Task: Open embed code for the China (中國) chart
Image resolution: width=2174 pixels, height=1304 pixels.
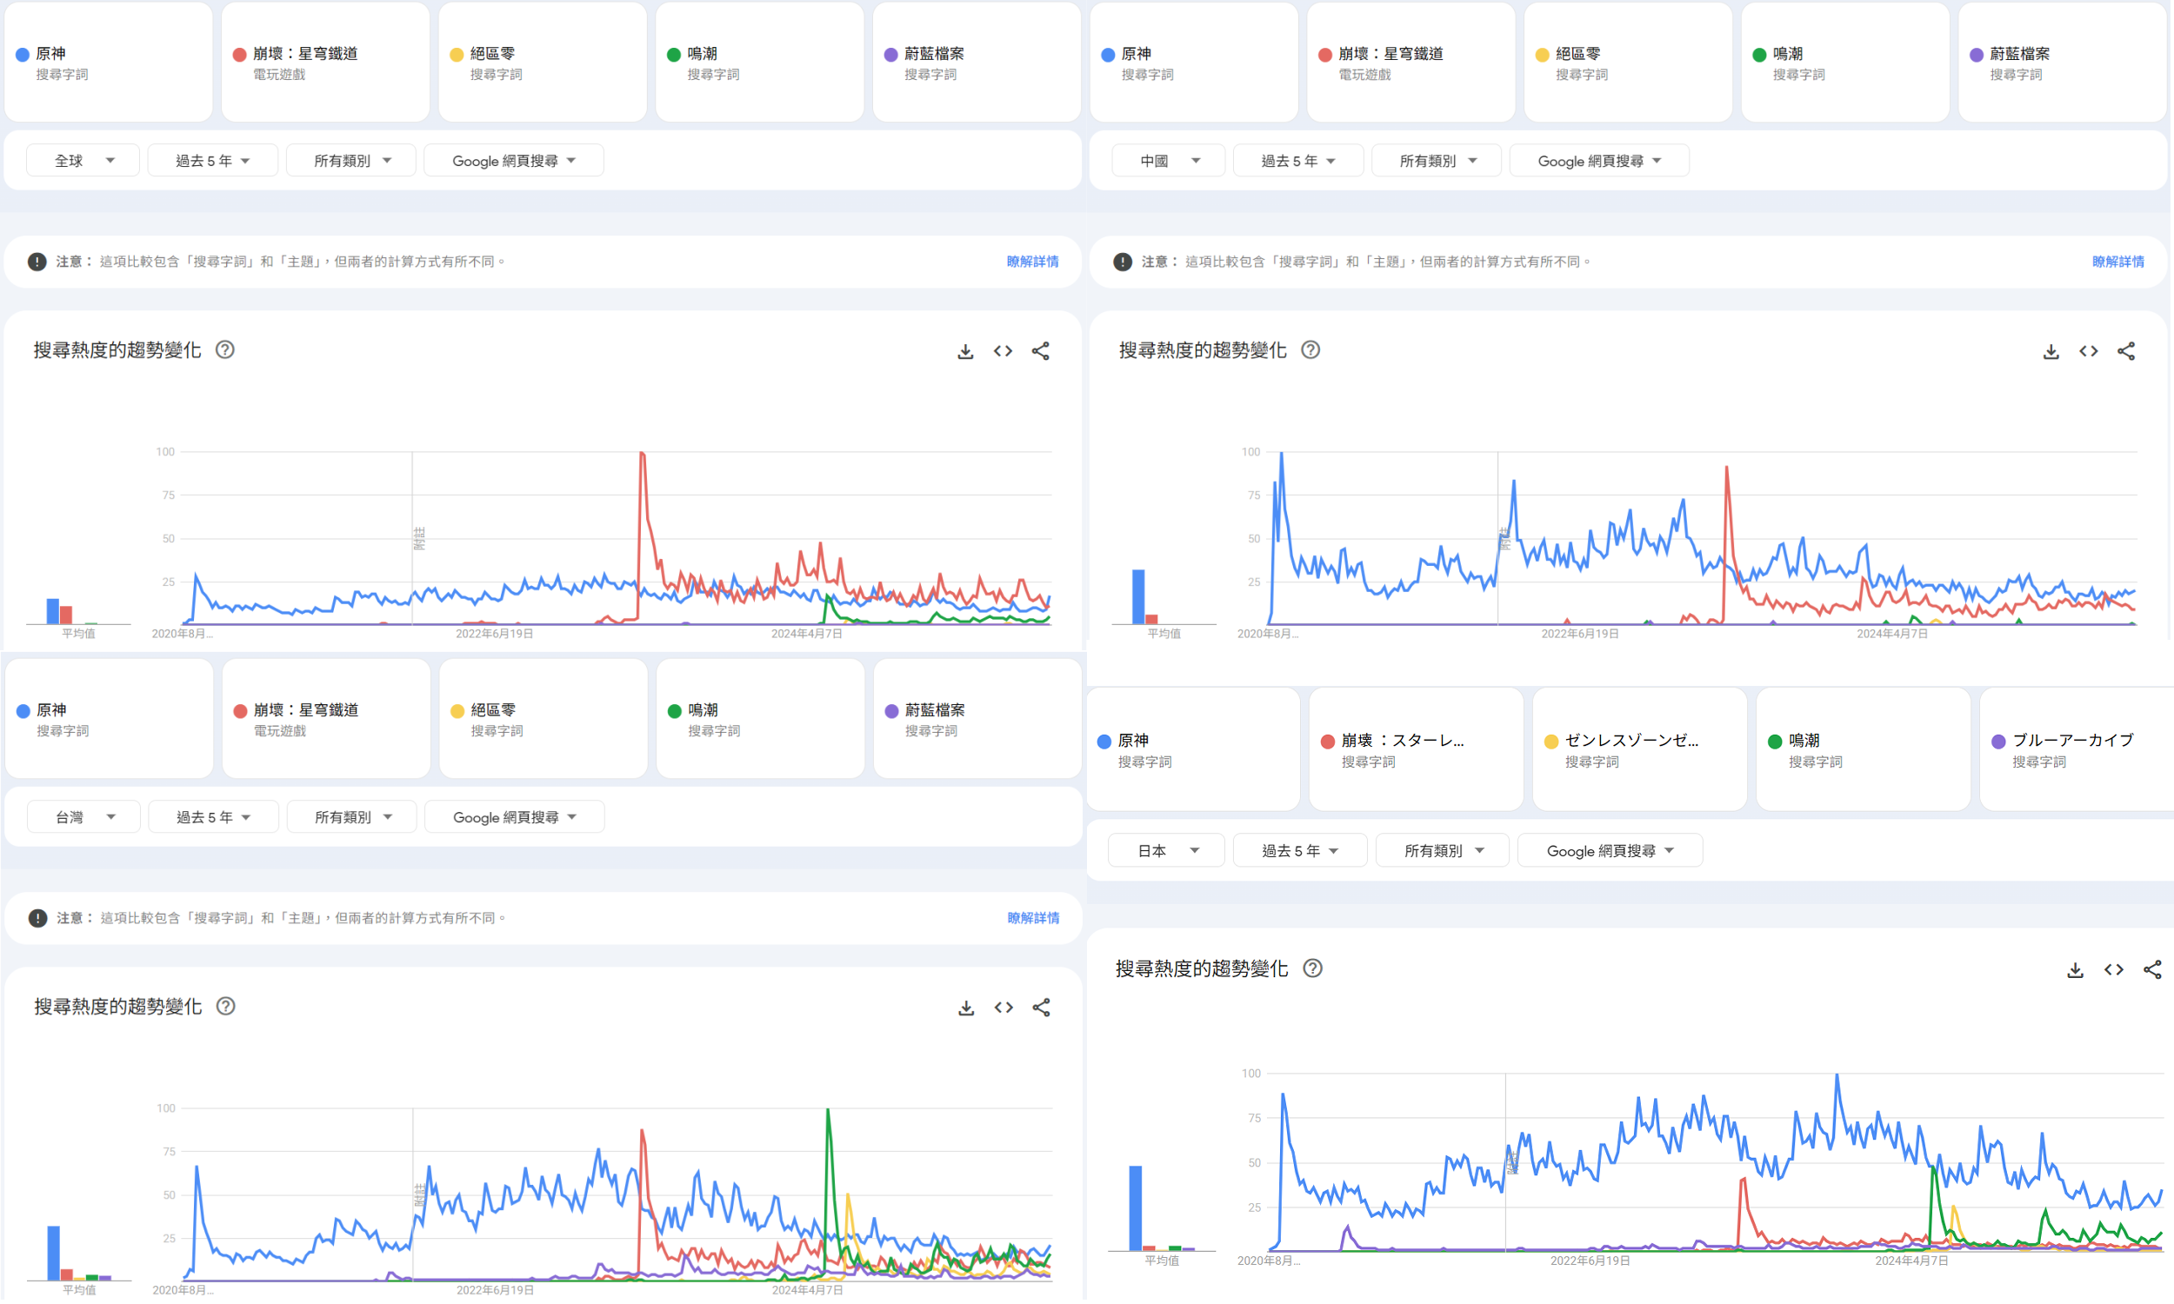Action: click(x=2088, y=351)
